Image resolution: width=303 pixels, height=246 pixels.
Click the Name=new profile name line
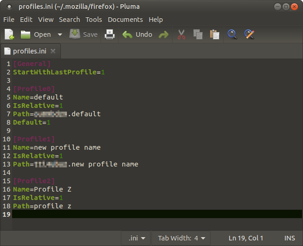click(57, 147)
